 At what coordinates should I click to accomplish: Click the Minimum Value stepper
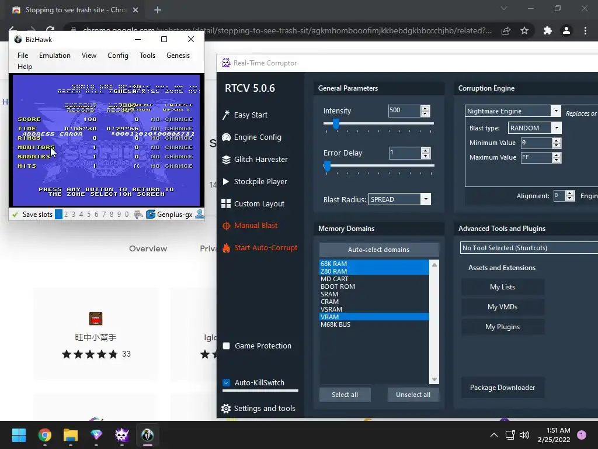(x=557, y=143)
